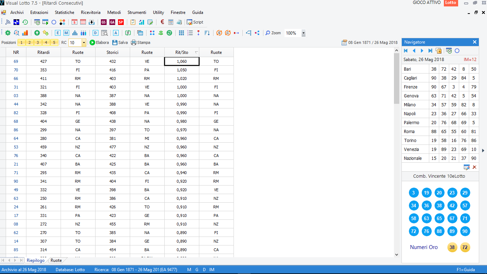This screenshot has width=487, height=274.
Task: Click the calendar date range icon
Action: click(x=344, y=42)
